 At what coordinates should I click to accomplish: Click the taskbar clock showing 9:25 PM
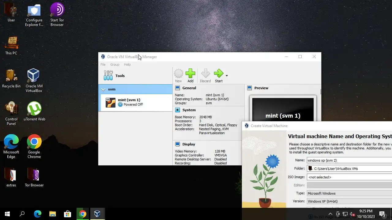366,214
